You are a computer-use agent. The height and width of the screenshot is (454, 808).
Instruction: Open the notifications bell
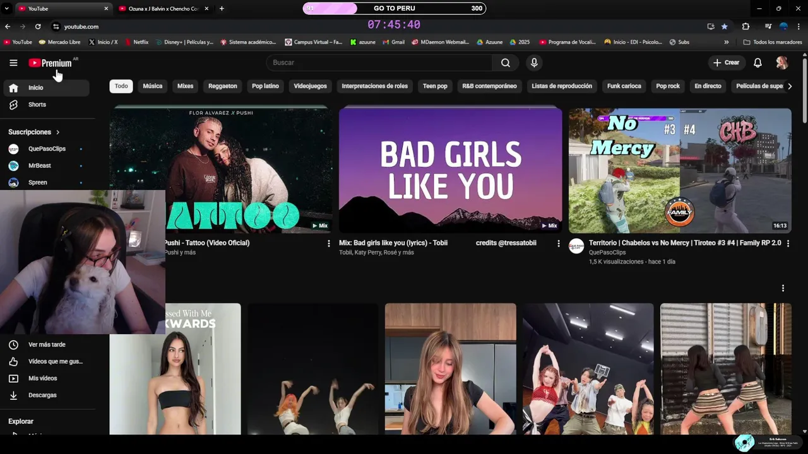click(x=757, y=62)
